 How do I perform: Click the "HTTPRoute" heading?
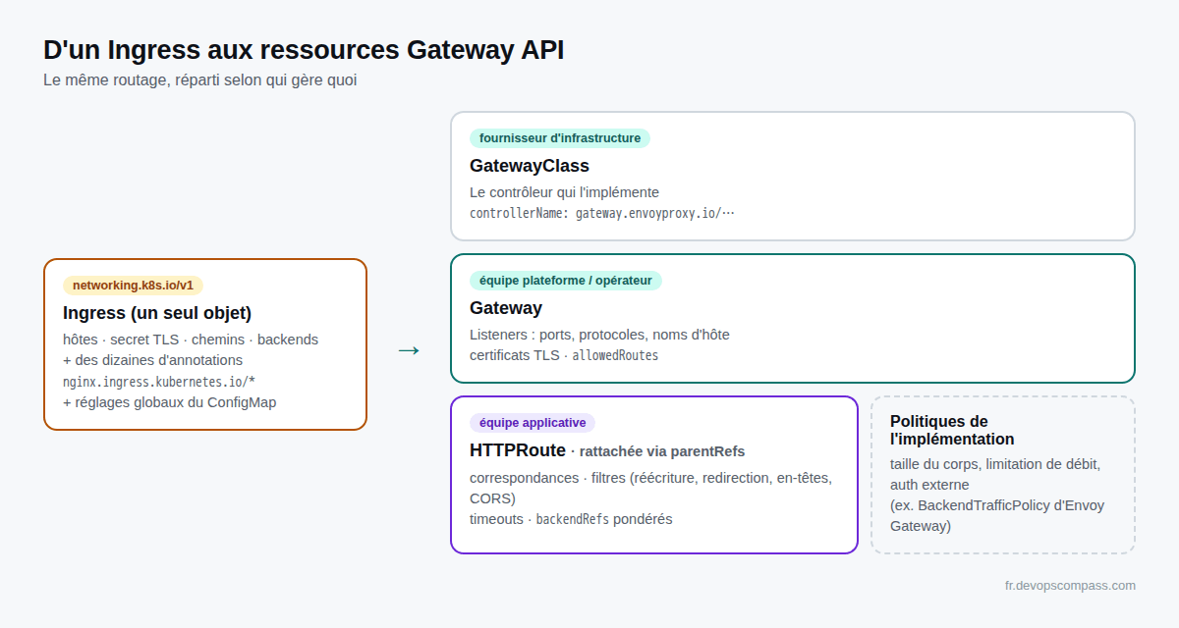click(x=518, y=450)
